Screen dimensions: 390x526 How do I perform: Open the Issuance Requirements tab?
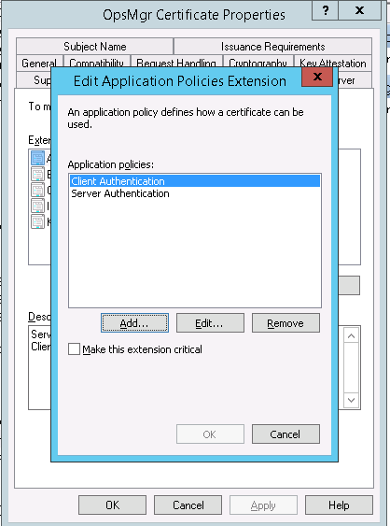point(272,47)
